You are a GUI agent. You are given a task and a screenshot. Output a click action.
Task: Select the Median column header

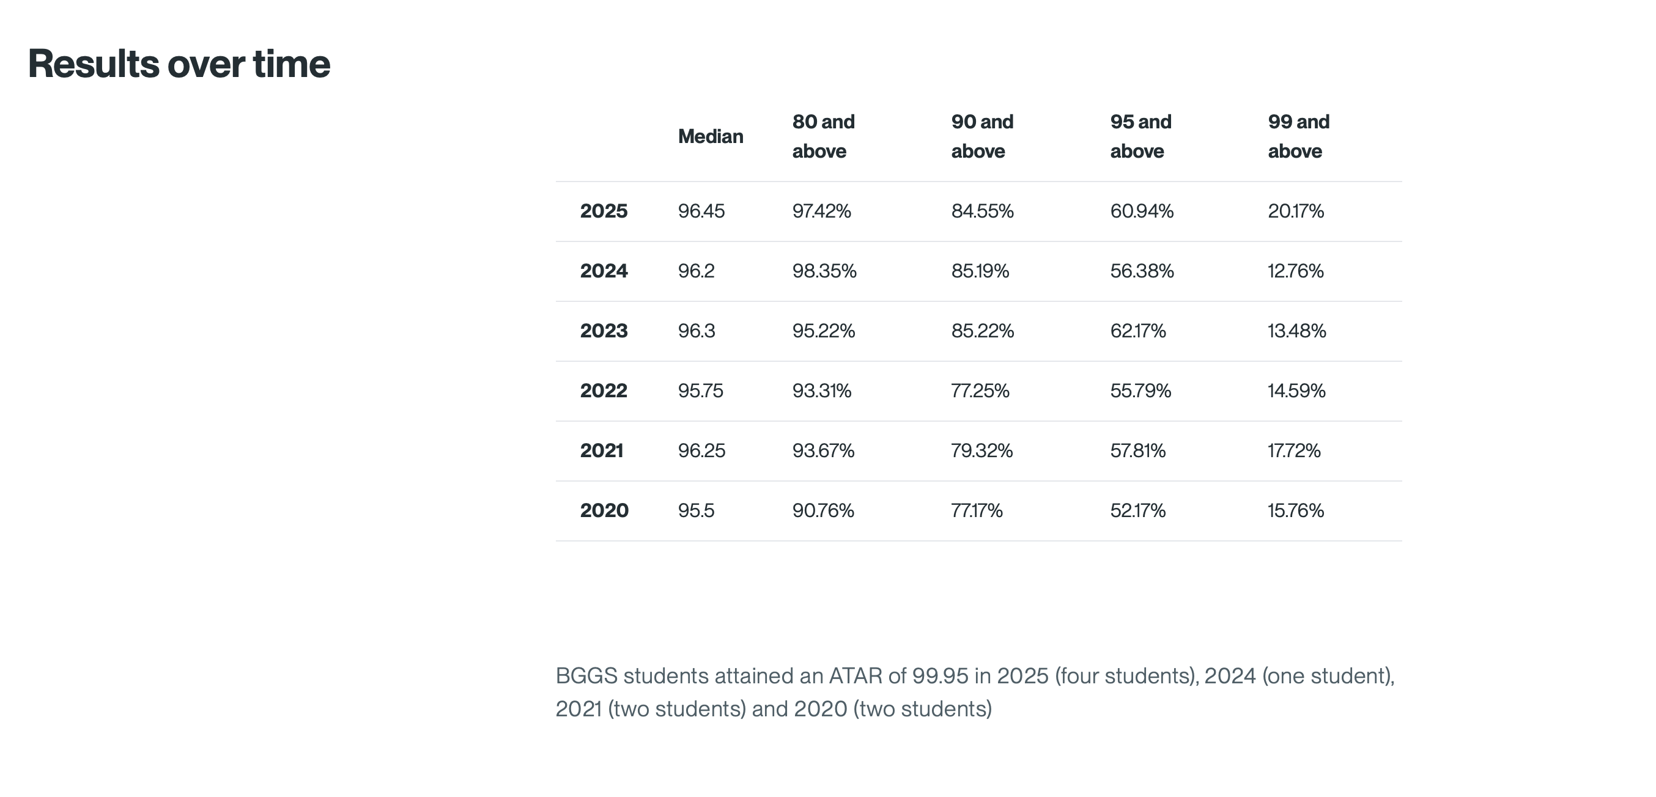[711, 136]
